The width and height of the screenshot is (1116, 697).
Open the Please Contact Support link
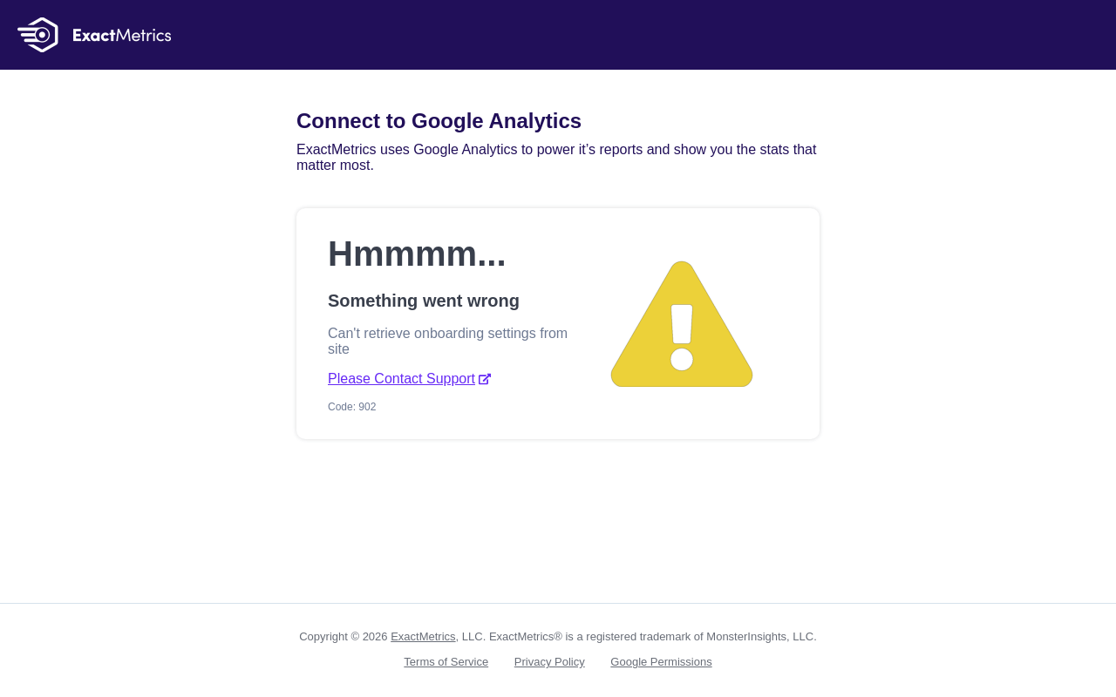click(x=401, y=379)
